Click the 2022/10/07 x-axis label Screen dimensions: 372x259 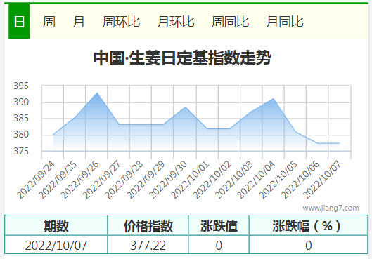322,180
